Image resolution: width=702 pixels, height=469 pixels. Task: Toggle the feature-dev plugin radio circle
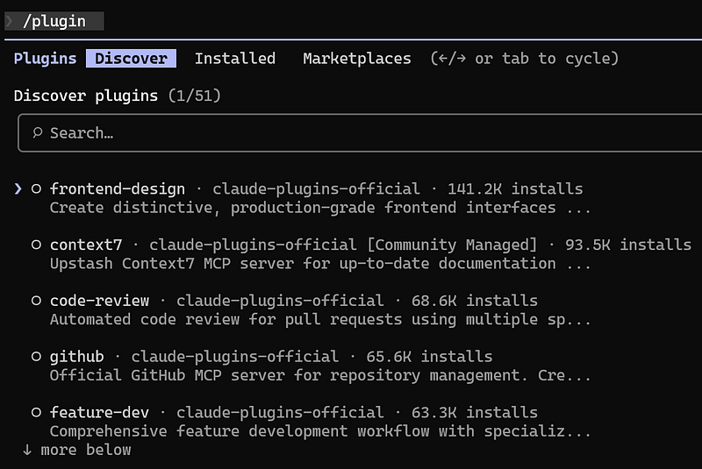coord(37,413)
